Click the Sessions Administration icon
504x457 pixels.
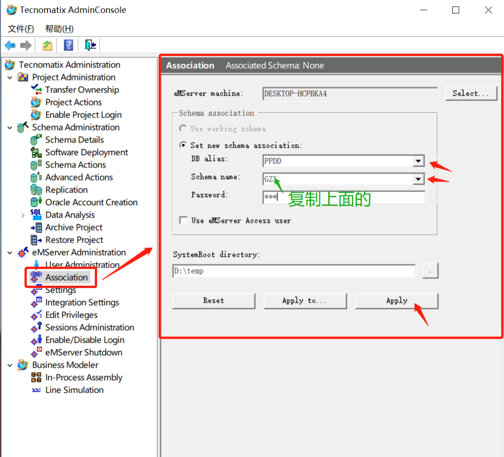(x=36, y=327)
